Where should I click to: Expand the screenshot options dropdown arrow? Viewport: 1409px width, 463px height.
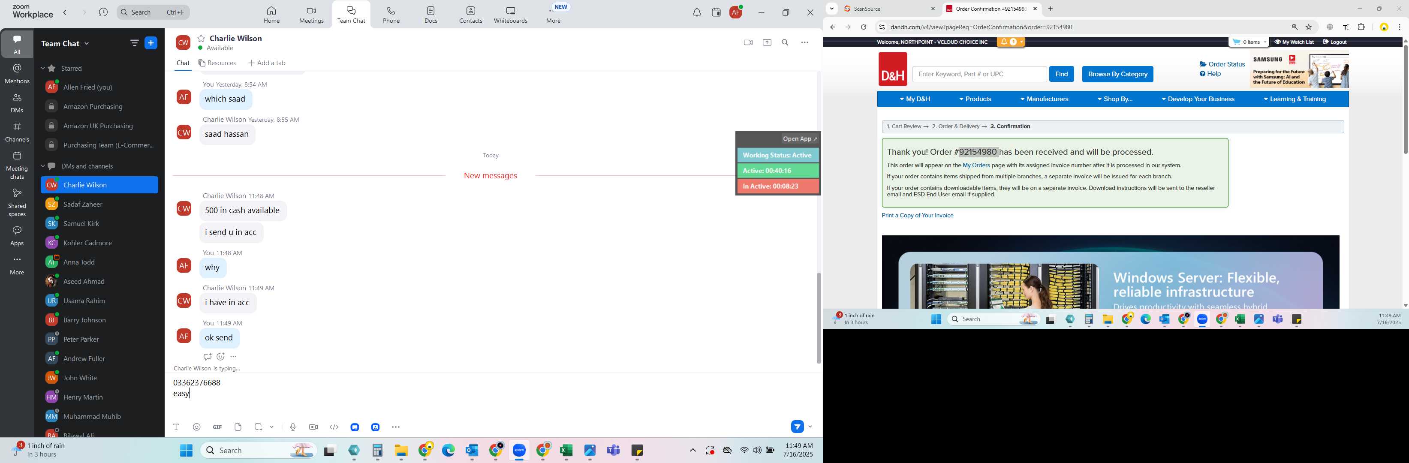(272, 427)
